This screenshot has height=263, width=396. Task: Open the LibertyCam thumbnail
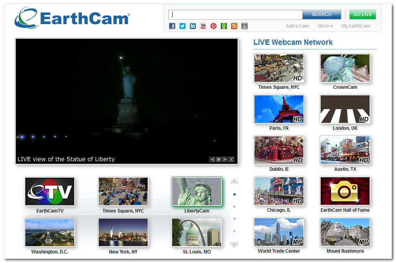197,191
